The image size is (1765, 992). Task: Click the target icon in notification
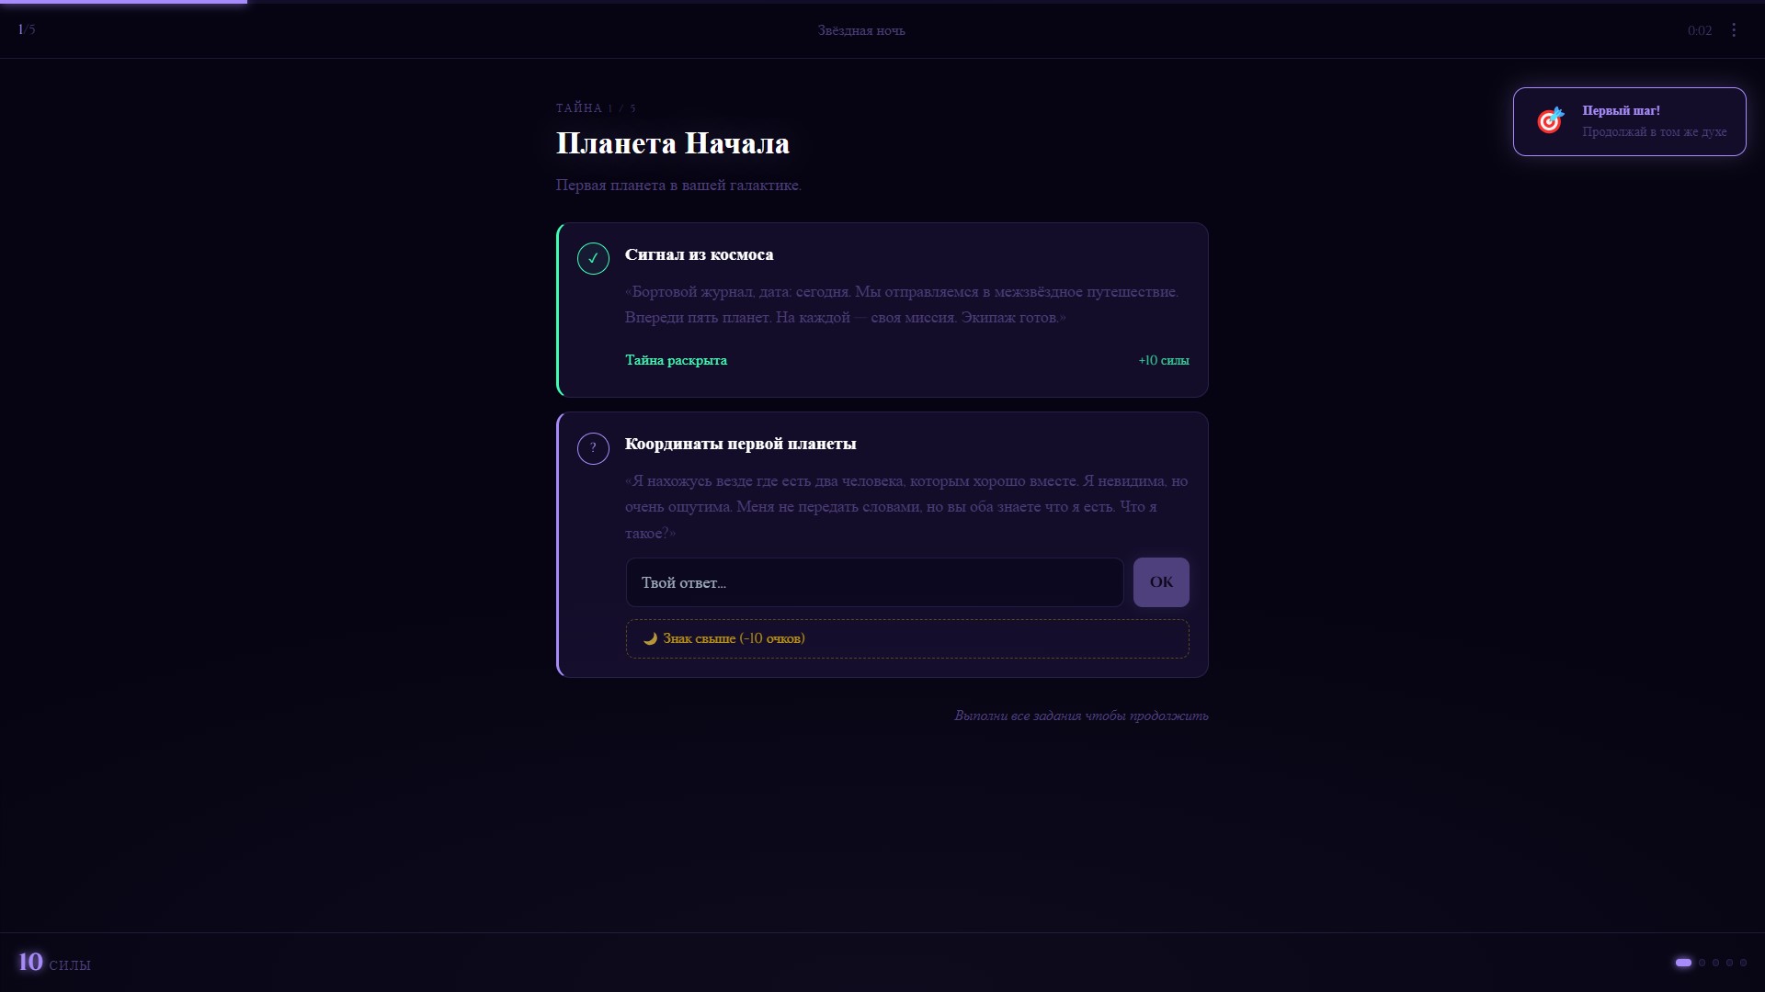(1550, 121)
